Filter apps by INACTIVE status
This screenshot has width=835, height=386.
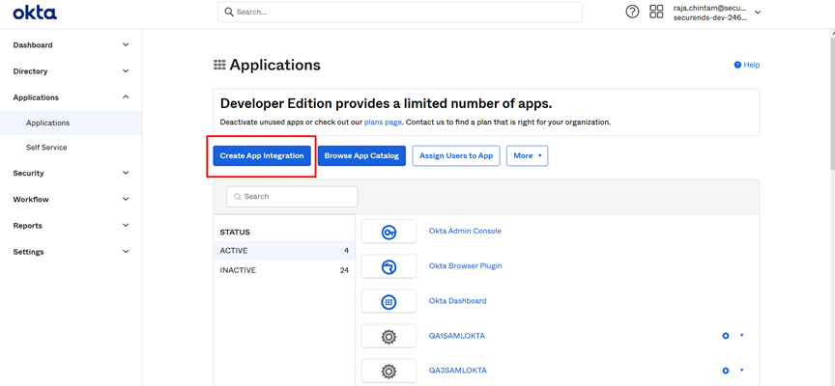[284, 270]
